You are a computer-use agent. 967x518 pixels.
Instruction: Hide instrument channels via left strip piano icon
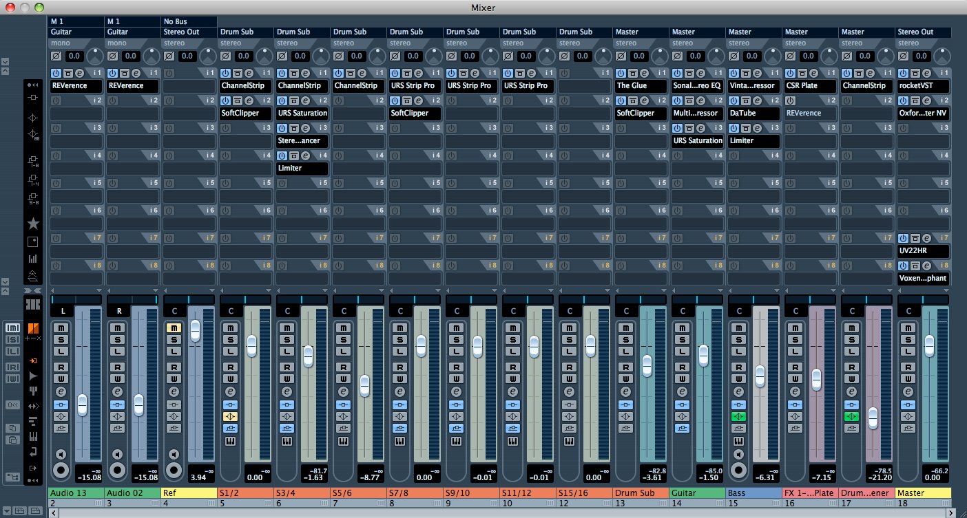(33, 436)
